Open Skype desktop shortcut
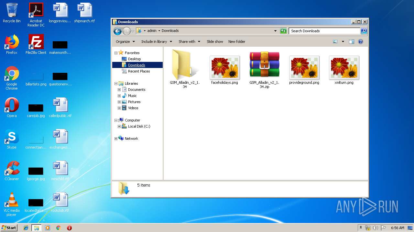The height and width of the screenshot is (232, 414). coord(12,139)
